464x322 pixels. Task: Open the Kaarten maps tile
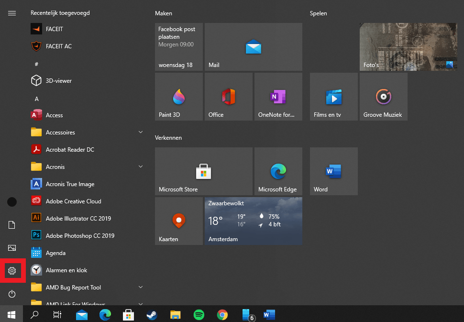(179, 221)
